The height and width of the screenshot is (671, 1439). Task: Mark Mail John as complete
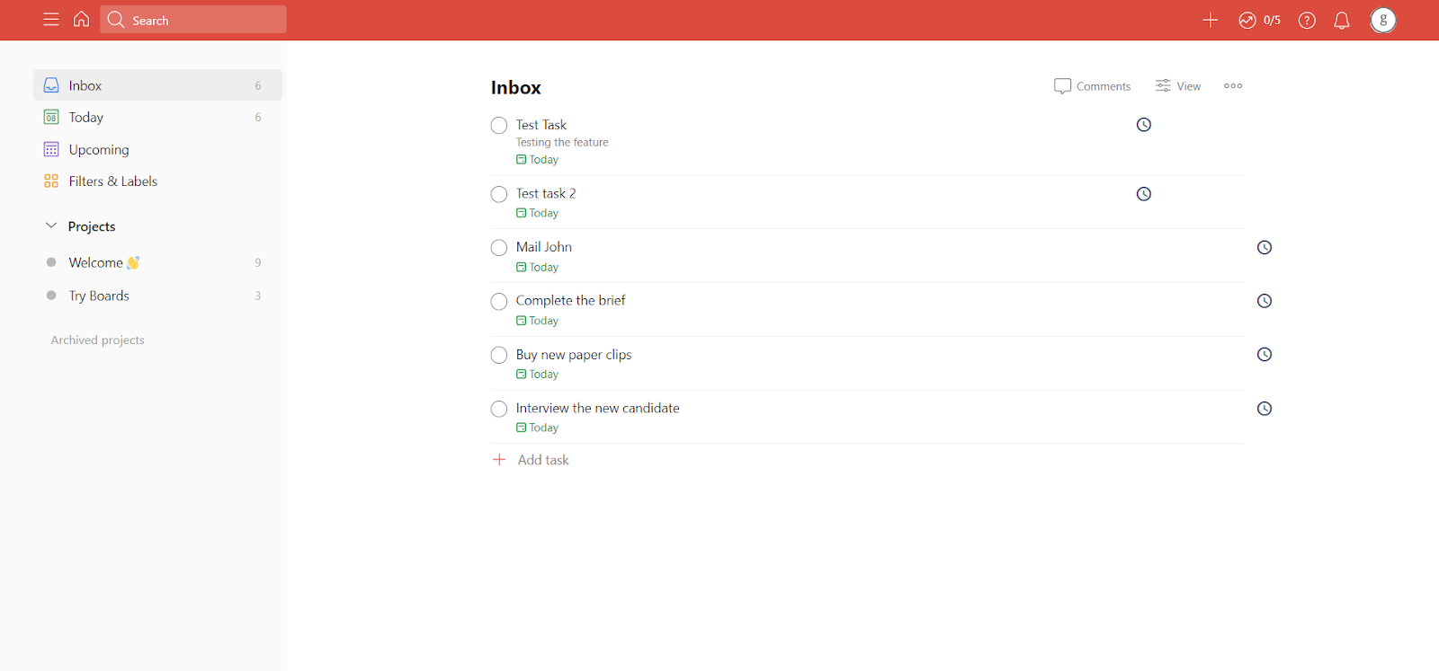tap(499, 248)
